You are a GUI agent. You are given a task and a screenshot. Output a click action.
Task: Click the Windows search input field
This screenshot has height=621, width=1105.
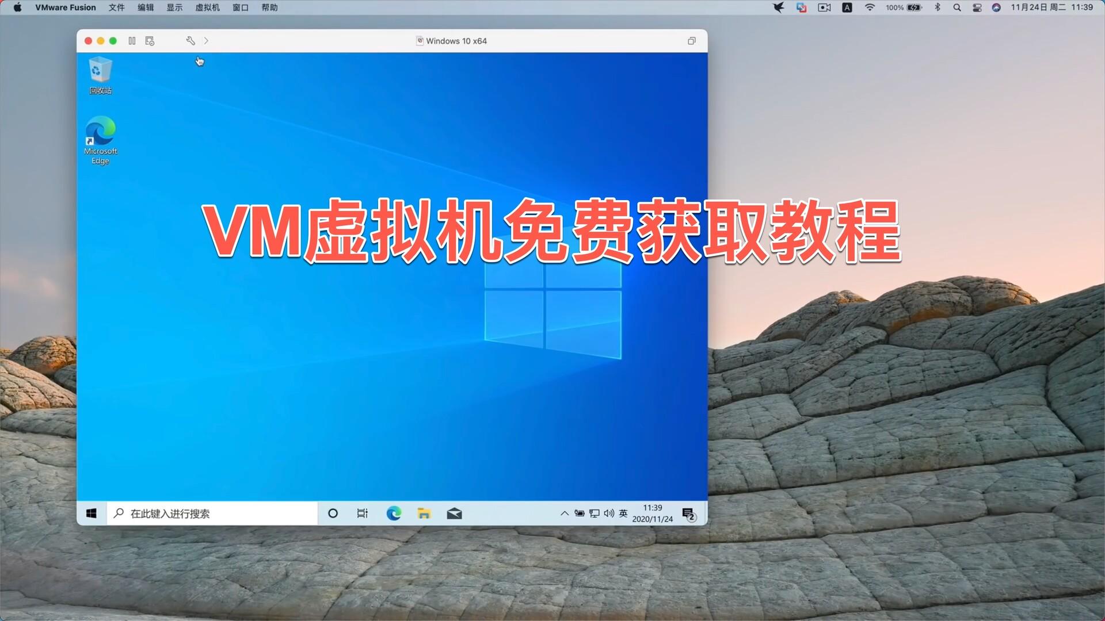point(212,513)
